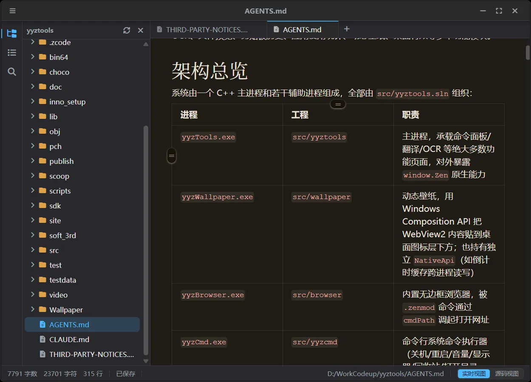Open the scoop folder
The height and width of the screenshot is (382, 531).
click(82, 176)
